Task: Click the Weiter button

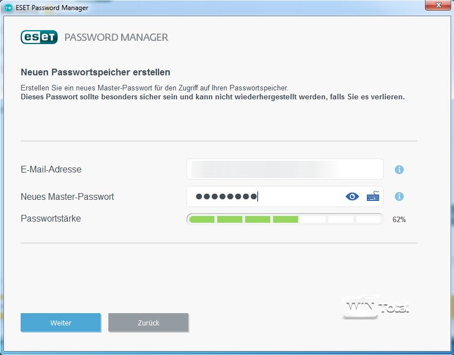Action: [x=61, y=323]
